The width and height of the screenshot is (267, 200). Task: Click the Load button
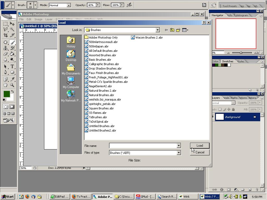click(199, 146)
